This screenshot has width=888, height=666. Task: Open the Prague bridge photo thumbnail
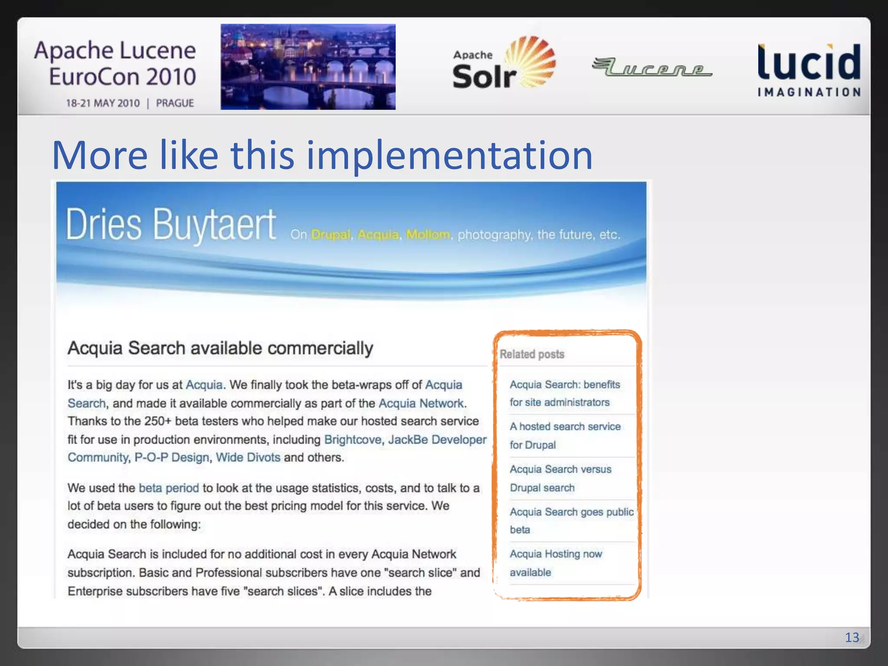(308, 66)
